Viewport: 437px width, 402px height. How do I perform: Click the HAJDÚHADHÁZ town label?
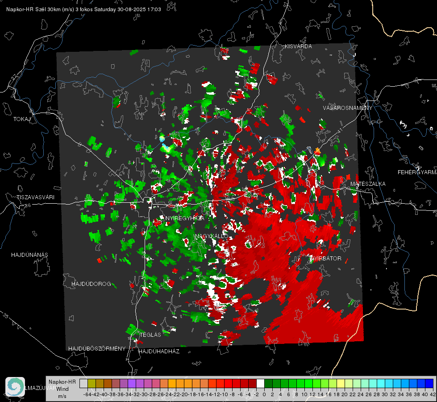(159, 352)
